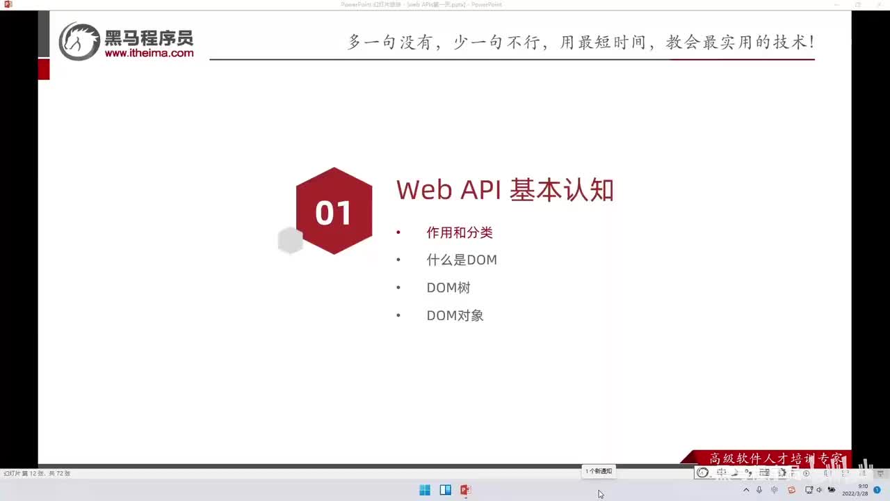Click the battery tray icon

point(832,490)
